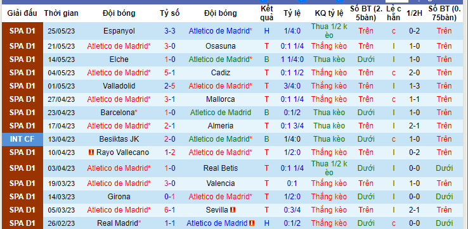Open the 2-5 score for Valladolid match
Image resolution: width=468 pixels, height=229 pixels.
point(169,86)
